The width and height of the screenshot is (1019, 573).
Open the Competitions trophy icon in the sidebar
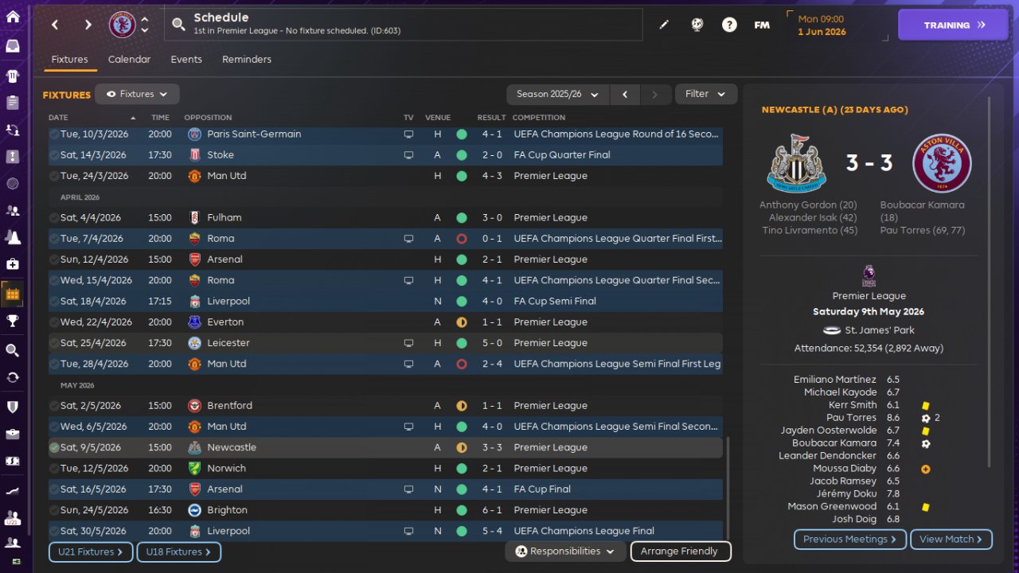tap(13, 321)
